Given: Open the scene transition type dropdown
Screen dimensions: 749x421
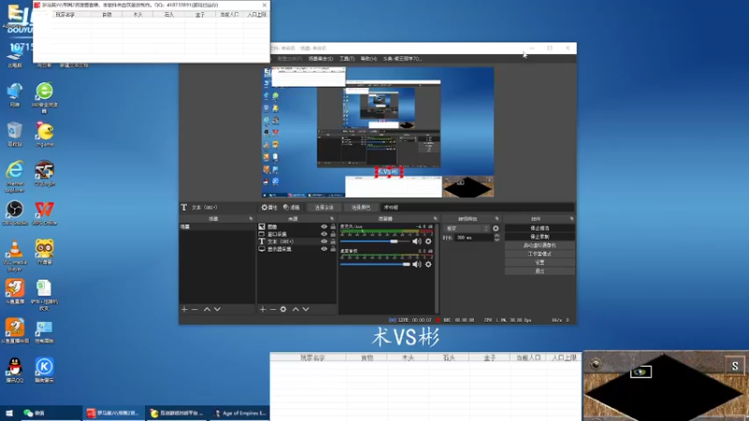Looking at the screenshot, I should click(466, 228).
